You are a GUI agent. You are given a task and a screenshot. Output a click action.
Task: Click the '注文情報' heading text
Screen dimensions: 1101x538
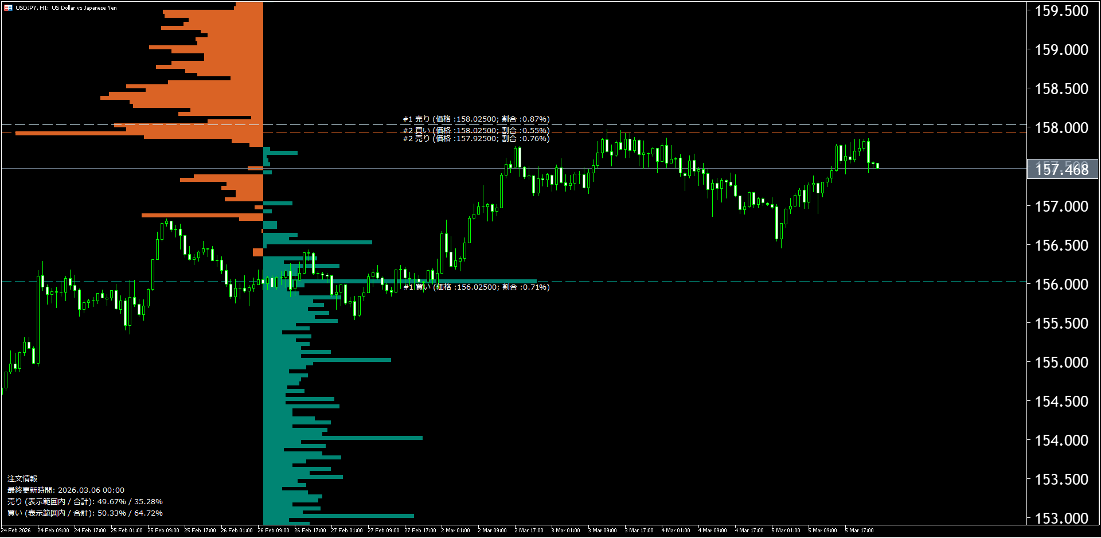(22, 479)
